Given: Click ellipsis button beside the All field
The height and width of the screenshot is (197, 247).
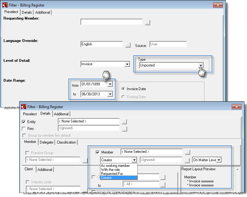Looking at the screenshot, I should pyautogui.click(x=163, y=185).
